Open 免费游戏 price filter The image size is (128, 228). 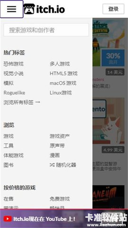click(x=60, y=199)
